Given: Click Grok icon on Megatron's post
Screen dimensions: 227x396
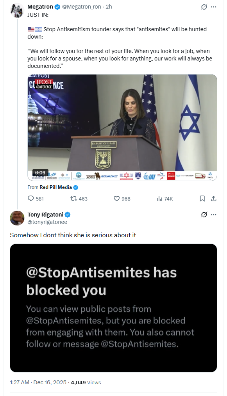Looking at the screenshot, I should (204, 7).
